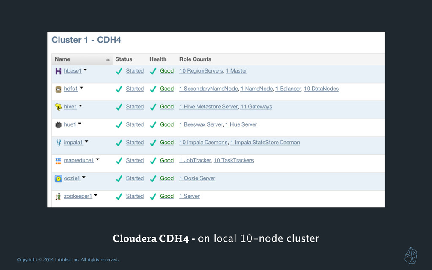
Task: Click the Good health link for hue1
Action: pos(167,124)
